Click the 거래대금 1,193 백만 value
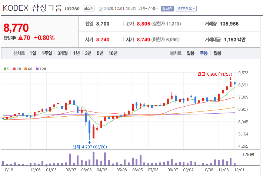This screenshot has height=175, width=263. click(234, 40)
